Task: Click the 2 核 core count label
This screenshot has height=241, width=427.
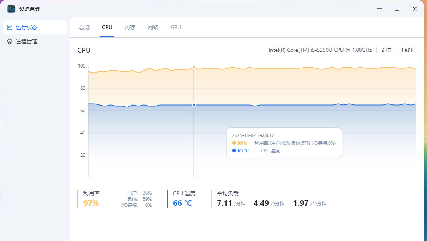Action: pos(386,50)
